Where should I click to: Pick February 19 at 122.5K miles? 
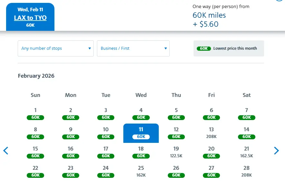point(176,152)
